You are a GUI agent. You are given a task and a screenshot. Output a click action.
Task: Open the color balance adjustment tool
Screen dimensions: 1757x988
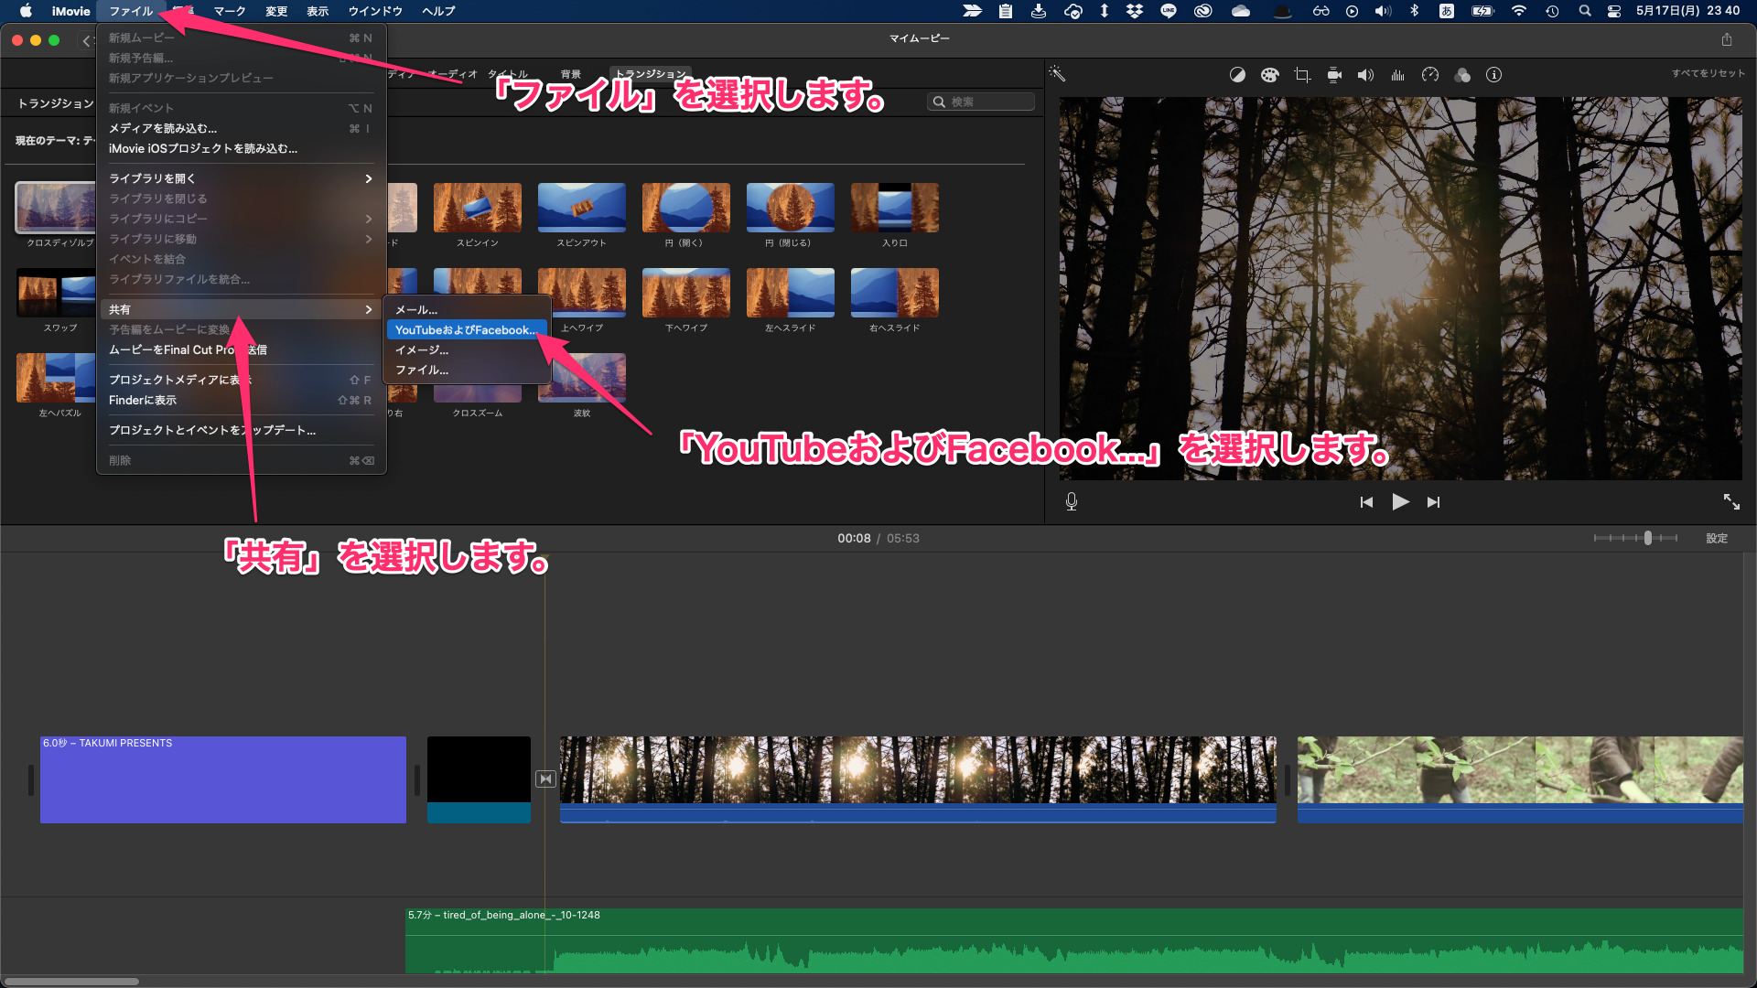point(1237,75)
